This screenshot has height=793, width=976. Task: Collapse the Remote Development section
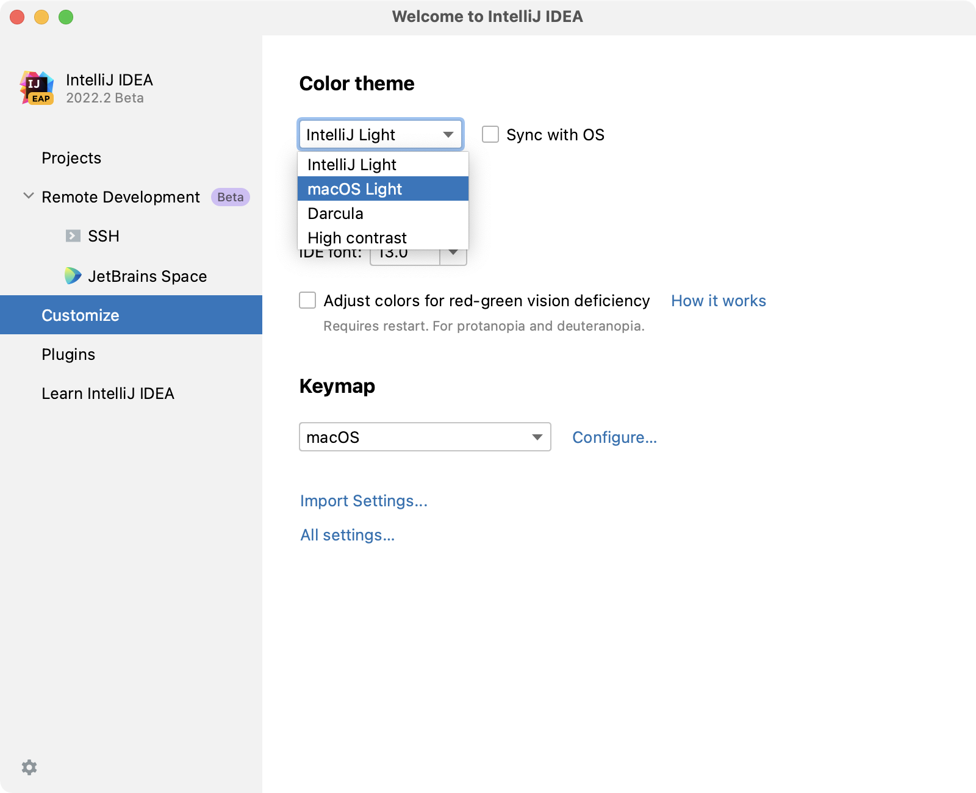(x=28, y=196)
